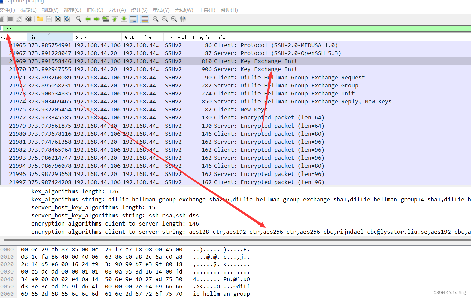Toggle packet list colorization
This screenshot has height=298, width=471.
point(144,19)
